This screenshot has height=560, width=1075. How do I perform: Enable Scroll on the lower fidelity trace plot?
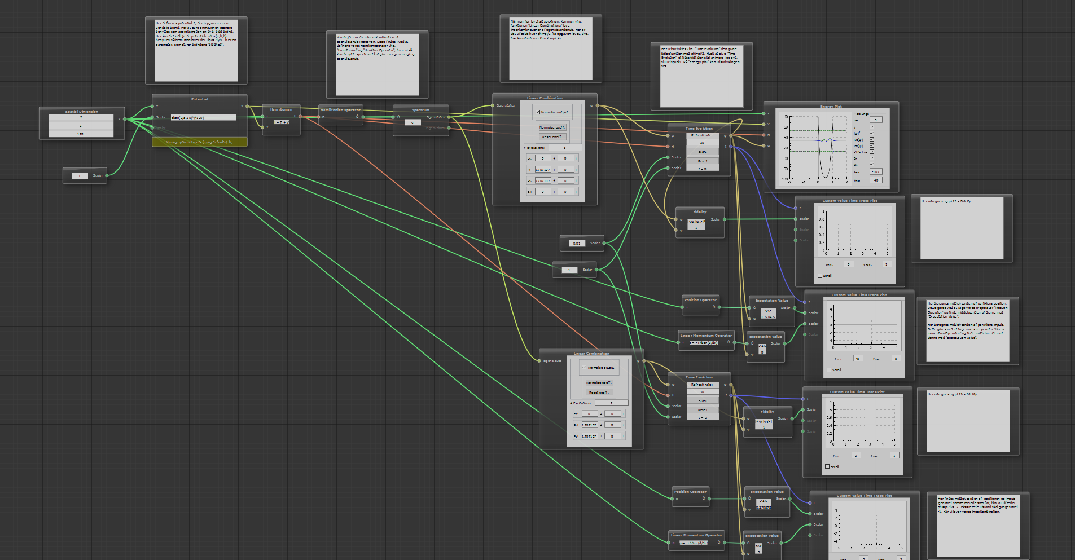pyautogui.click(x=827, y=466)
